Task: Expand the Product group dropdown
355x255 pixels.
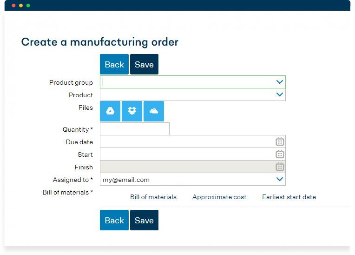Action: (x=280, y=82)
